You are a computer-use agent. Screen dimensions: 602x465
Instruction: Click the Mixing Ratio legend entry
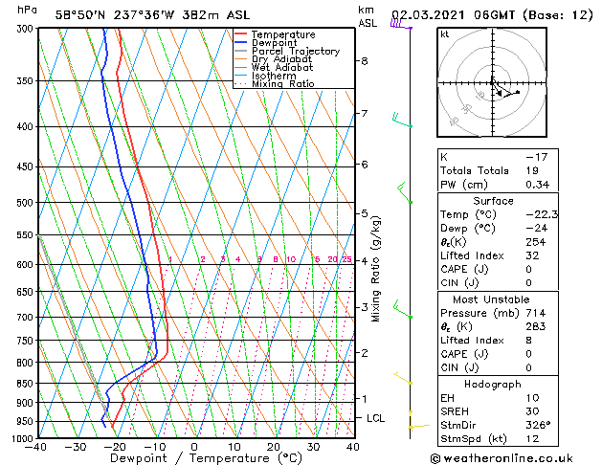[x=283, y=84]
